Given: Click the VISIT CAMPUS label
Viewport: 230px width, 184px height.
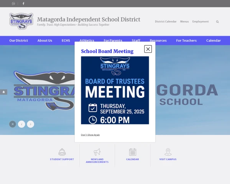Looking at the screenshot, I should (x=168, y=159).
